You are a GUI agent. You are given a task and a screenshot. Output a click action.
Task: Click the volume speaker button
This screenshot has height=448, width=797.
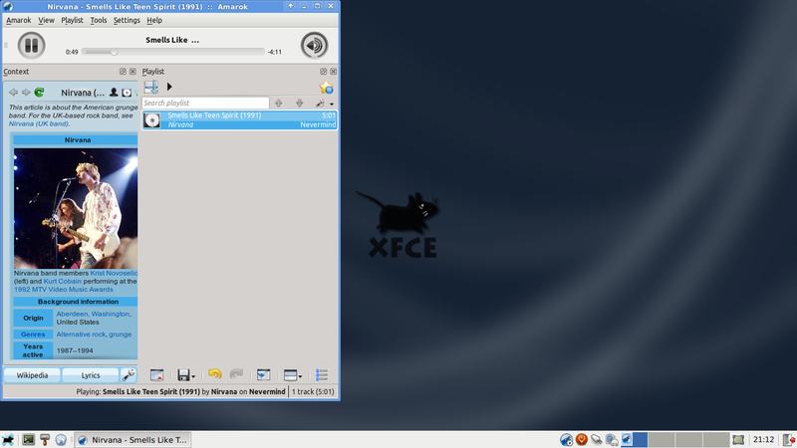click(x=314, y=45)
